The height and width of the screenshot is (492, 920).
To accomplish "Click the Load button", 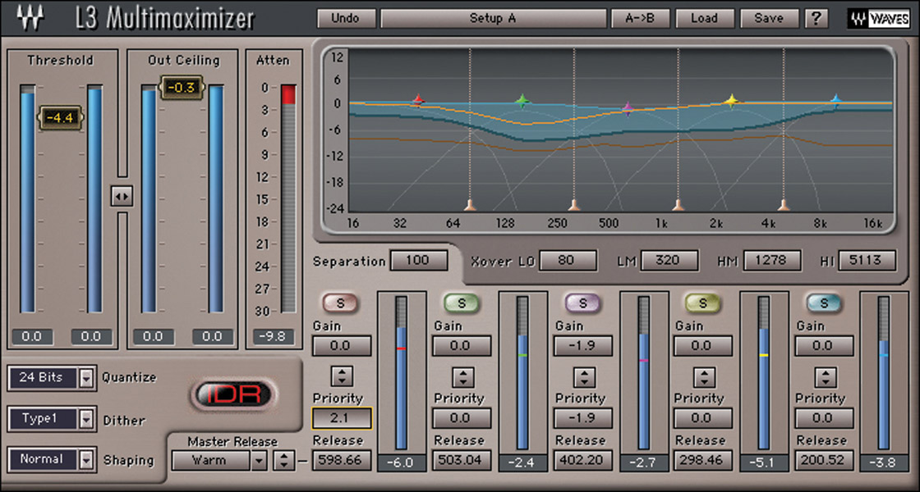I will pyautogui.click(x=705, y=18).
